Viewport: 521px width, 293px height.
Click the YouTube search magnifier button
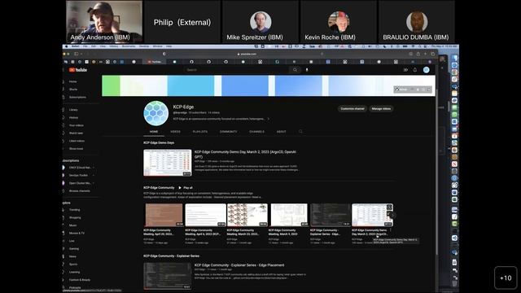pyautogui.click(x=295, y=70)
